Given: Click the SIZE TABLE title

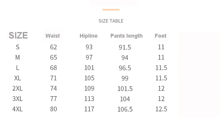Looking at the screenshot, I should click(x=111, y=21).
